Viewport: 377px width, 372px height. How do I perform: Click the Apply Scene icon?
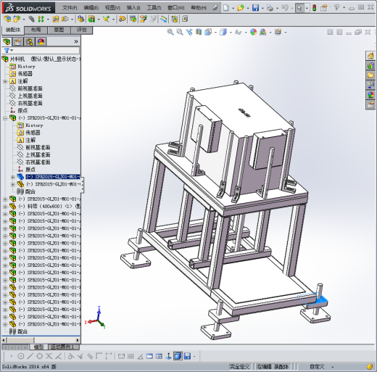point(262,32)
